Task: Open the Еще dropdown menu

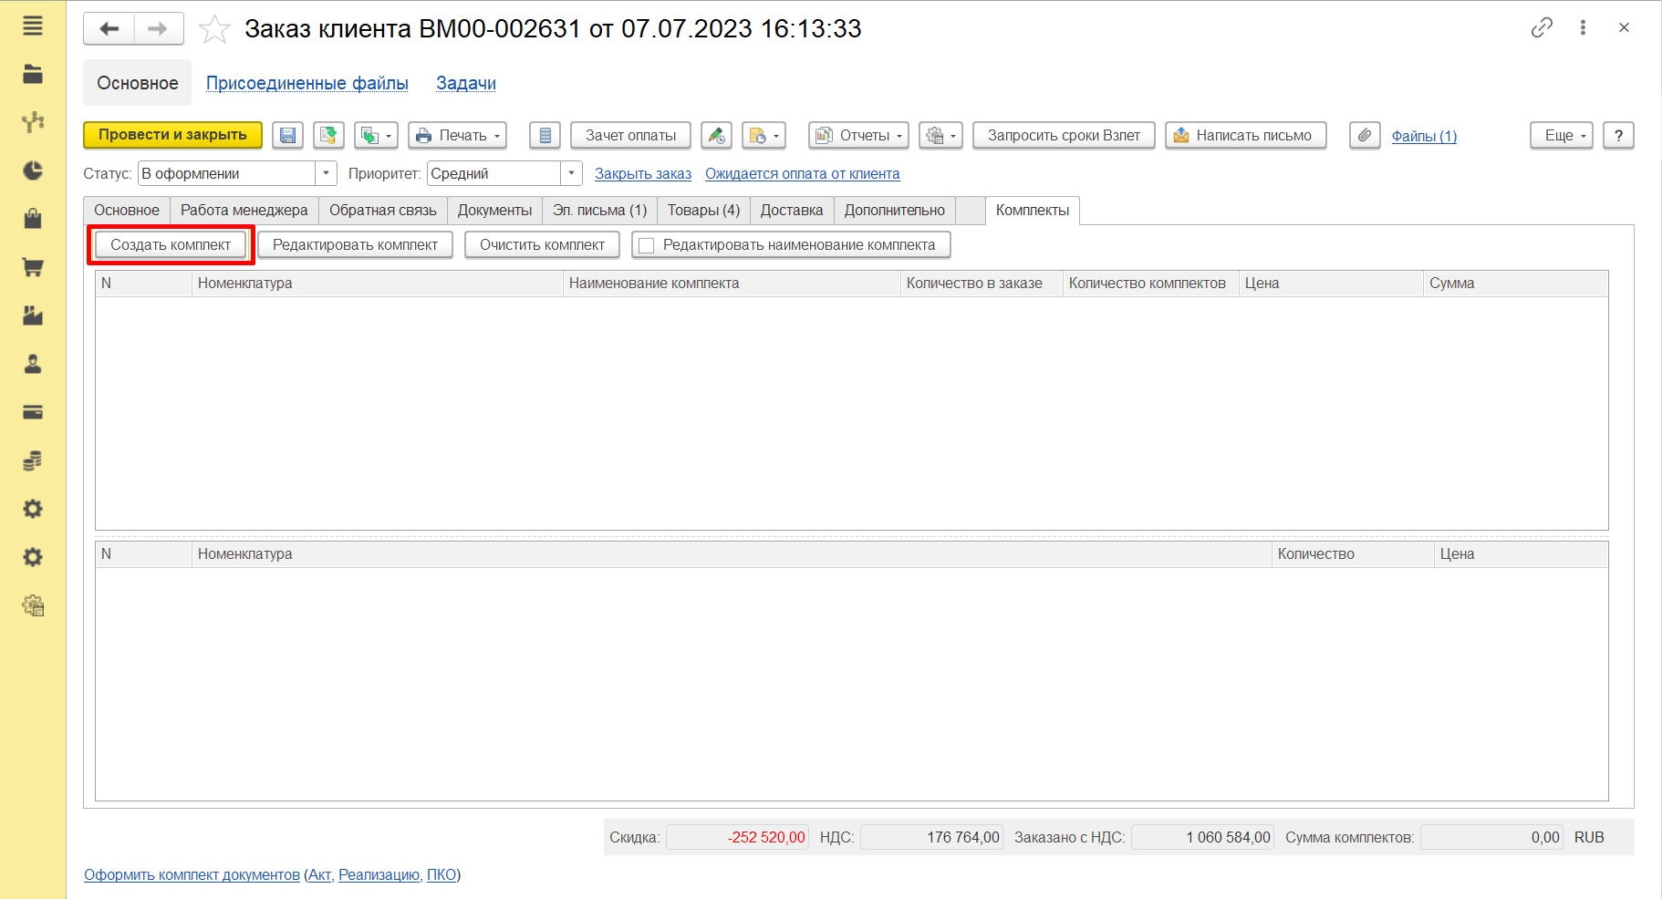Action: pyautogui.click(x=1562, y=136)
